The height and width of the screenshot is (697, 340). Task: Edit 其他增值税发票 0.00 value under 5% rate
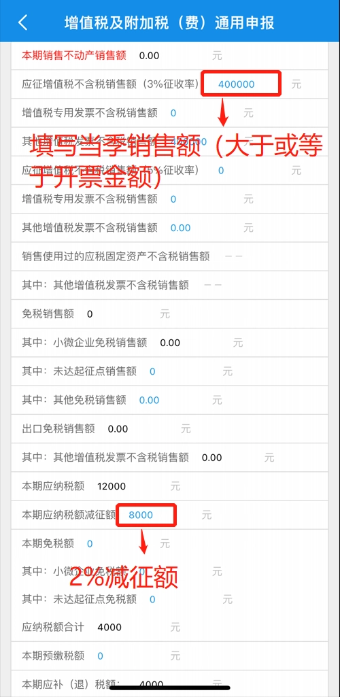180,228
